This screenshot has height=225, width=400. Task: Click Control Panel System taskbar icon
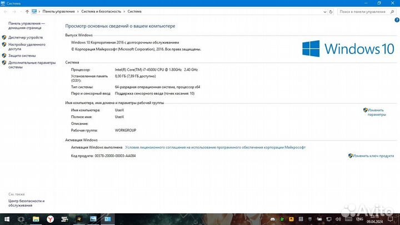(x=107, y=219)
